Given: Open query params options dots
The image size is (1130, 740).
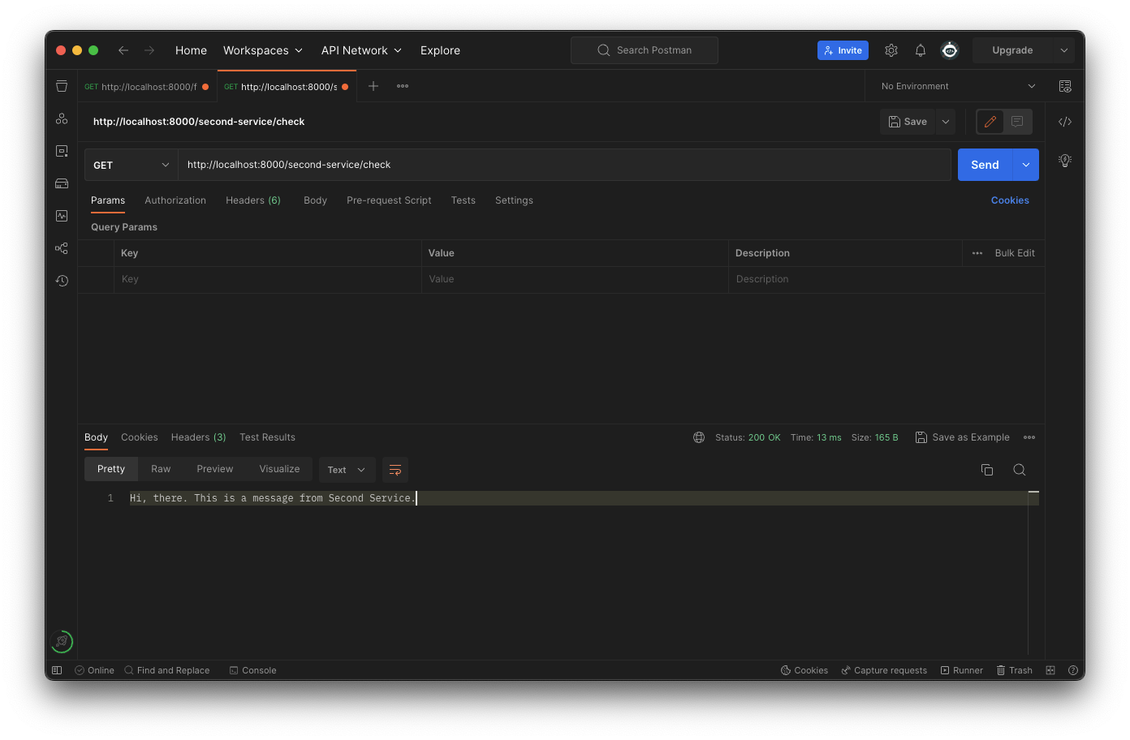Looking at the screenshot, I should pos(977,253).
